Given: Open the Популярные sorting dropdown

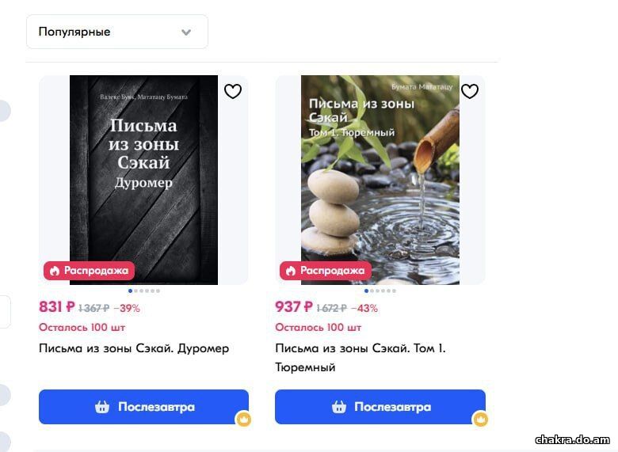Looking at the screenshot, I should click(x=117, y=32).
